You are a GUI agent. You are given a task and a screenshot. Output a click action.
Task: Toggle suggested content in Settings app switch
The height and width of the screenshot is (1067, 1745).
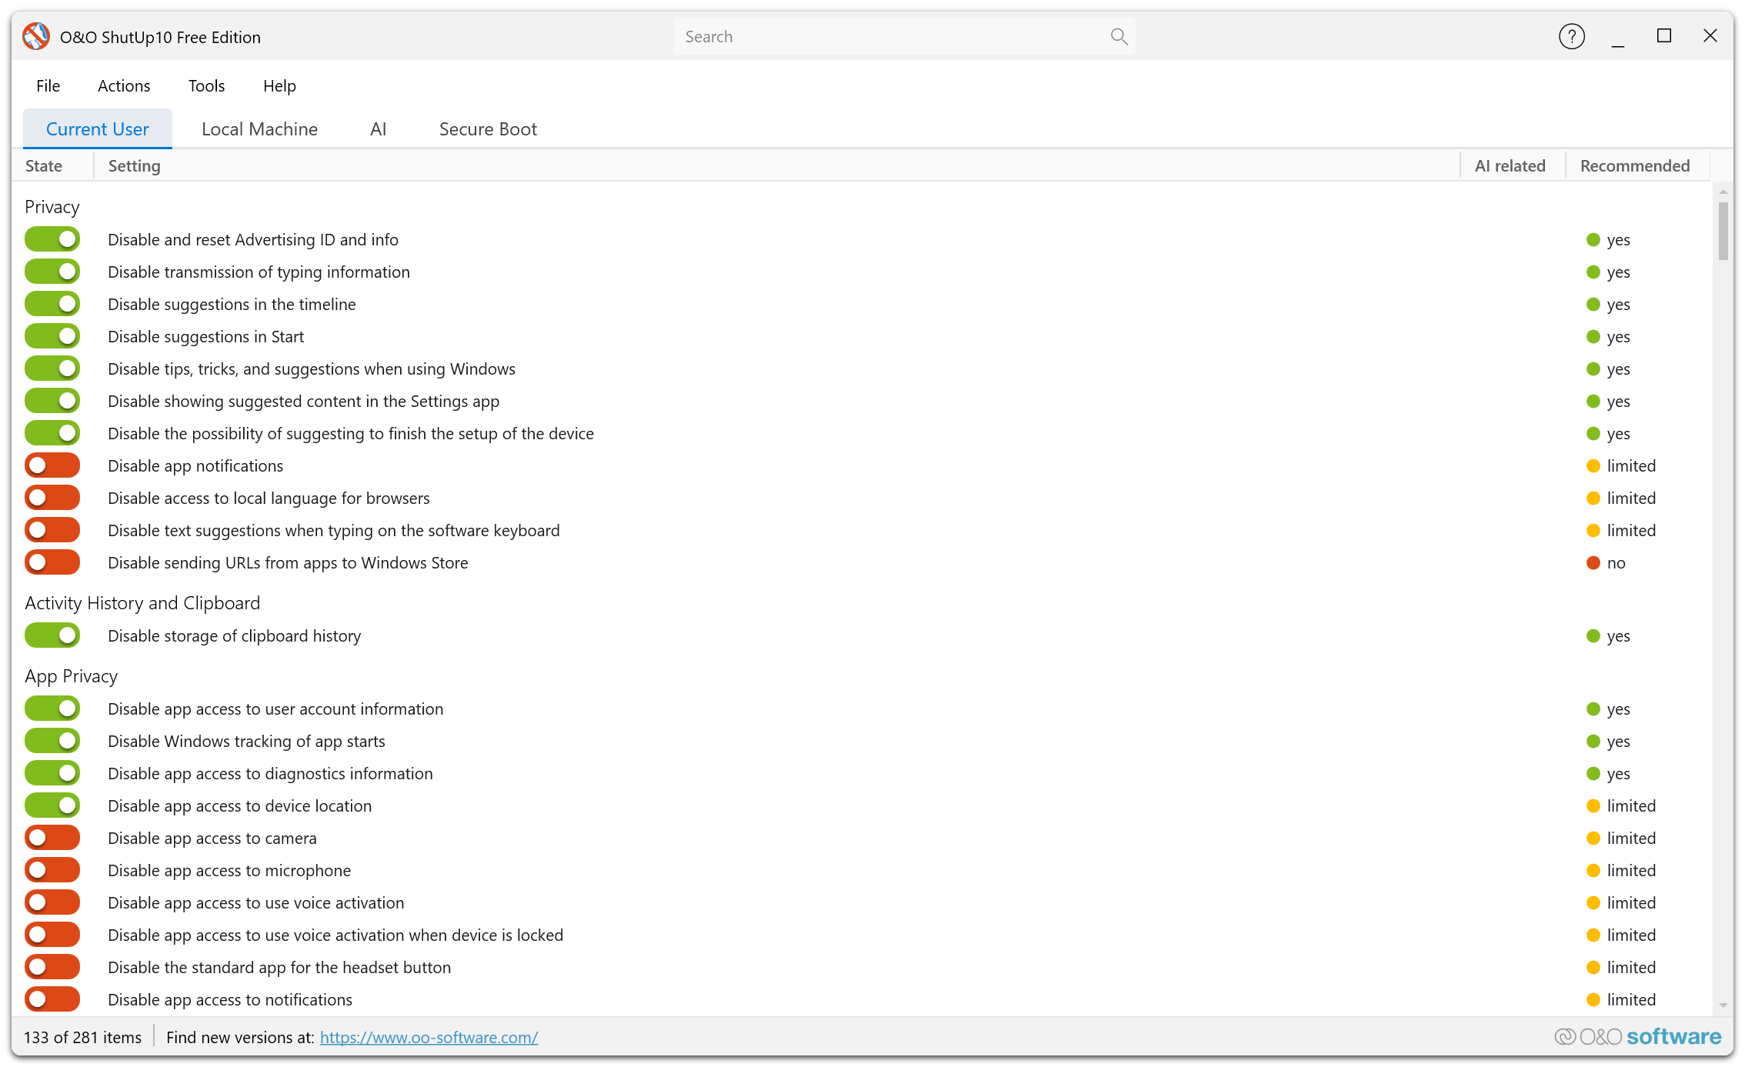tap(52, 401)
